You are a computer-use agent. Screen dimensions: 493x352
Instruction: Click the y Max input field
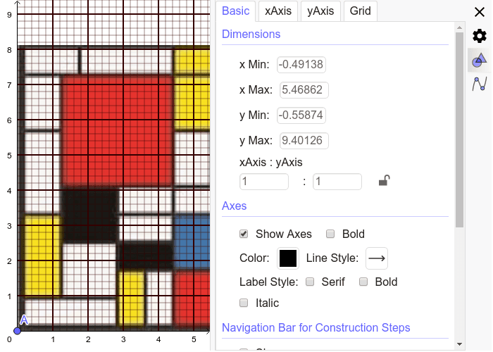tap(304, 141)
